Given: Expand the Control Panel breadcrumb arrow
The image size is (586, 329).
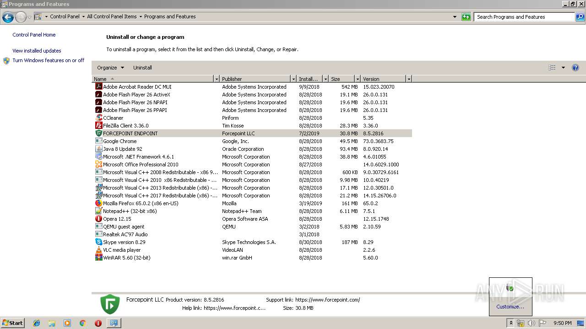Looking at the screenshot, I should [83, 16].
